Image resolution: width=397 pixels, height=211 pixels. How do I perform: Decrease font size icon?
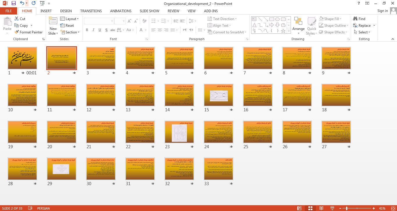(136, 21)
